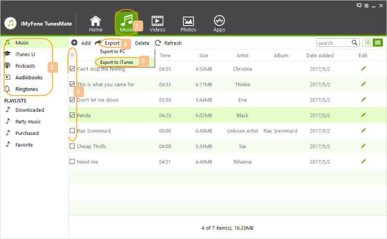
Task: Toggle the select-all checkbox in header
Action: [x=72, y=55]
